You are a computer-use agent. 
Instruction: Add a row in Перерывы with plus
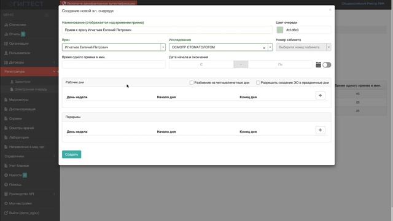click(x=320, y=130)
